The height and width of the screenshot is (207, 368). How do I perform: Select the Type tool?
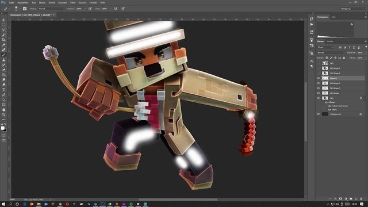pos(3,90)
